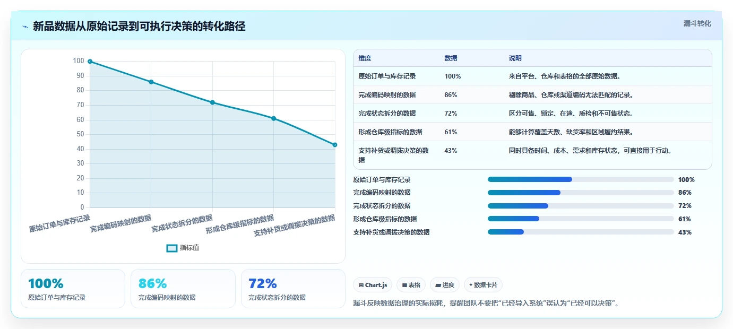This screenshot has width=733, height=329.
Task: Click table cell 形成仓库级指标的数据
Action: coord(390,132)
